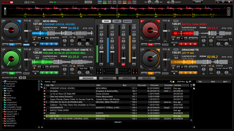Toggle PFL for mixer channel 3

click(x=123, y=65)
